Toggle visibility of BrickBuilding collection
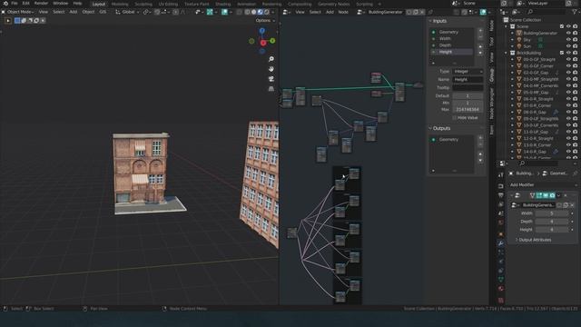581x327 pixels. pos(568,53)
